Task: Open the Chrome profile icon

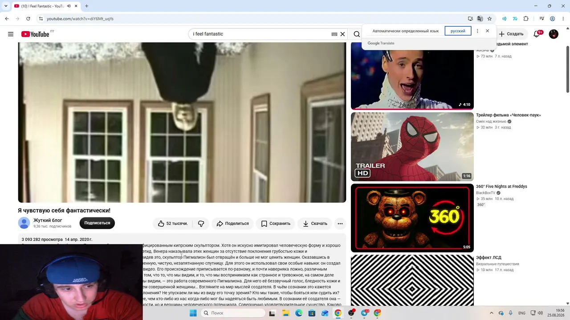Action: pyautogui.click(x=552, y=19)
